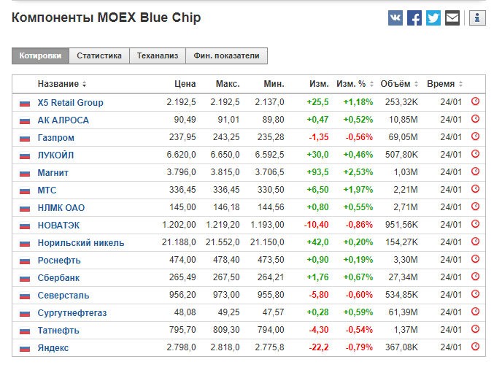Open the Теханализ tab
Screen dimensions: 494x370
pyautogui.click(x=157, y=55)
